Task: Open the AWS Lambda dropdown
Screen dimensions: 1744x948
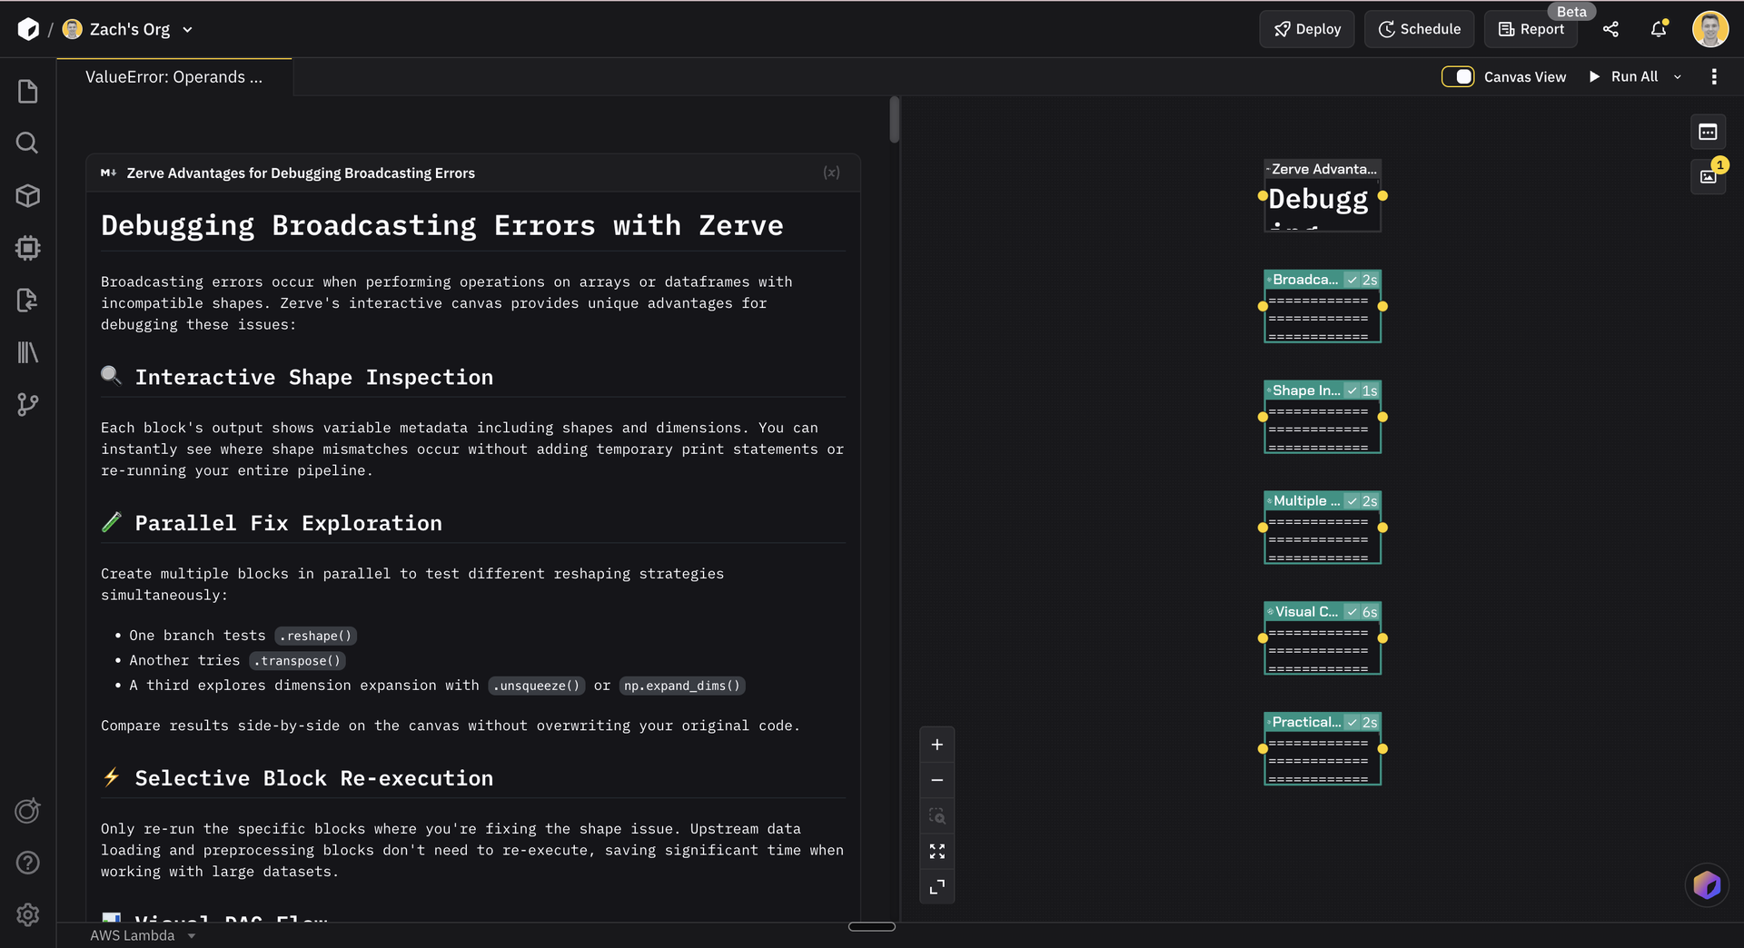Action: coord(143,935)
